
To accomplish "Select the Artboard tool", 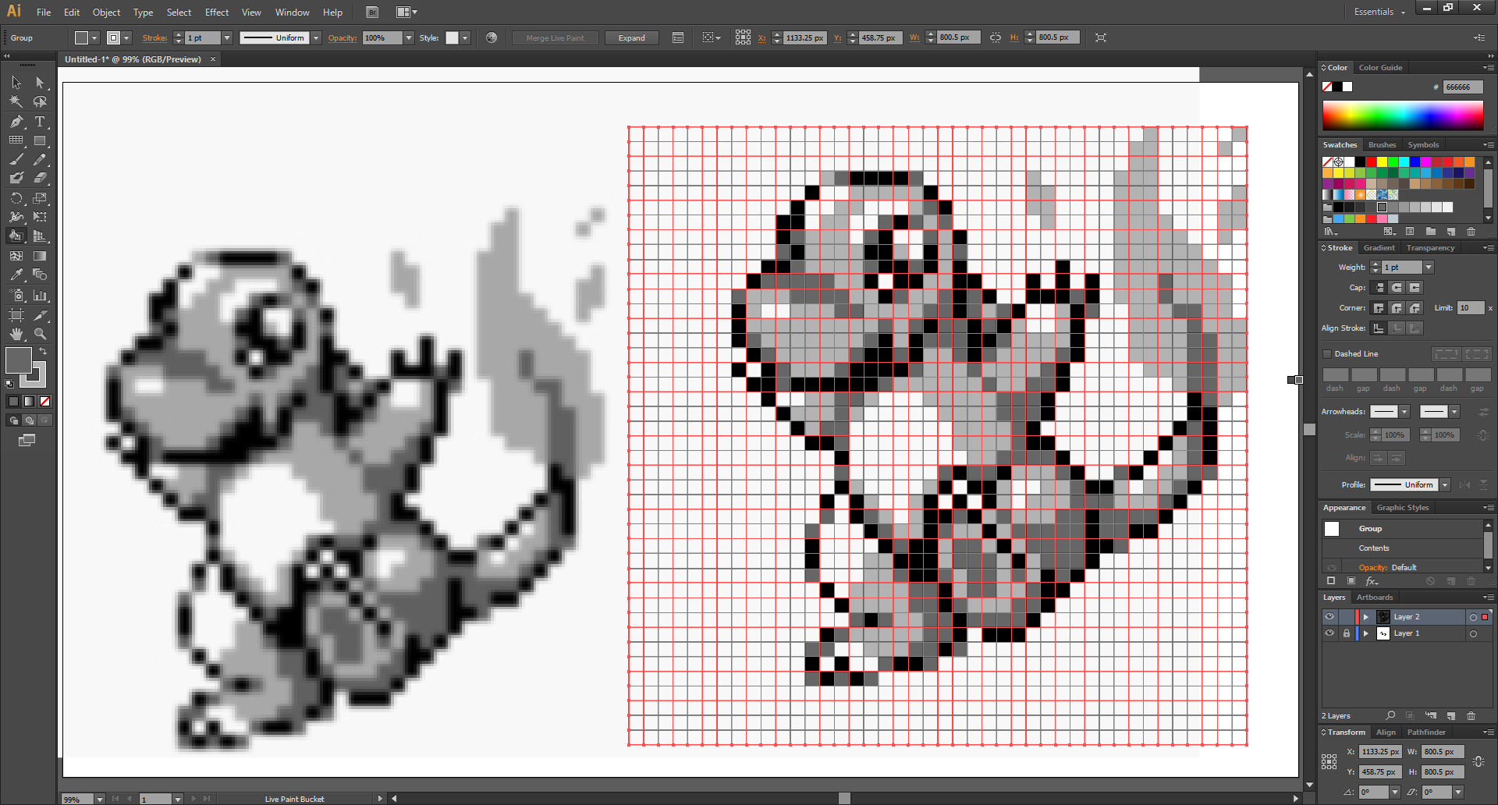I will (x=16, y=315).
